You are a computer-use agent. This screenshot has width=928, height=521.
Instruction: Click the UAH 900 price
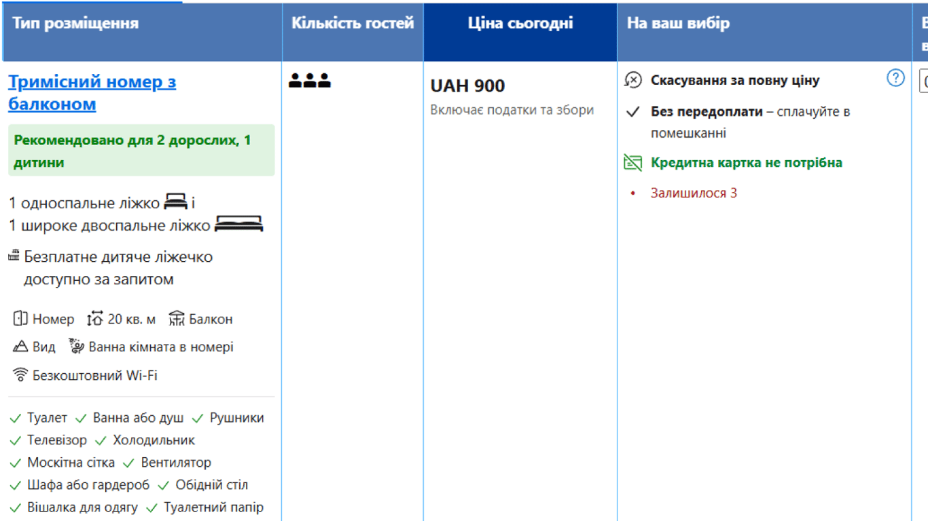click(467, 86)
